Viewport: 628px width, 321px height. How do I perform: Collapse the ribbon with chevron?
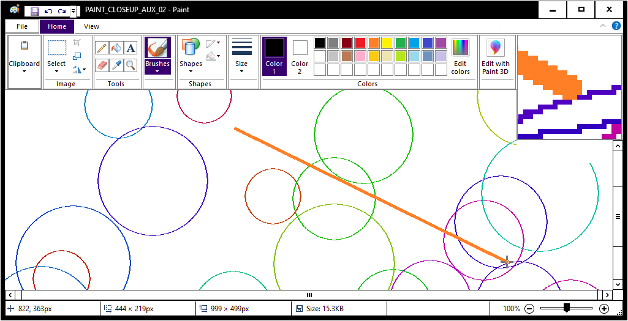point(602,26)
